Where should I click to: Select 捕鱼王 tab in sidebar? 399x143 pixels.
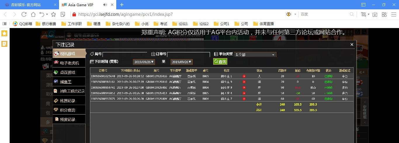pos(69,82)
